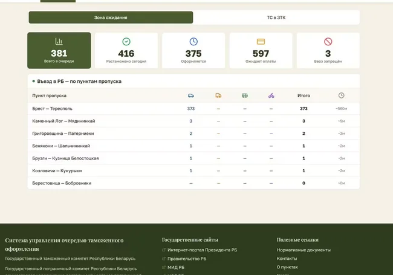Screen dimensions: 393x275
Task: Open the Правительство РБ link
Action: 187,259
